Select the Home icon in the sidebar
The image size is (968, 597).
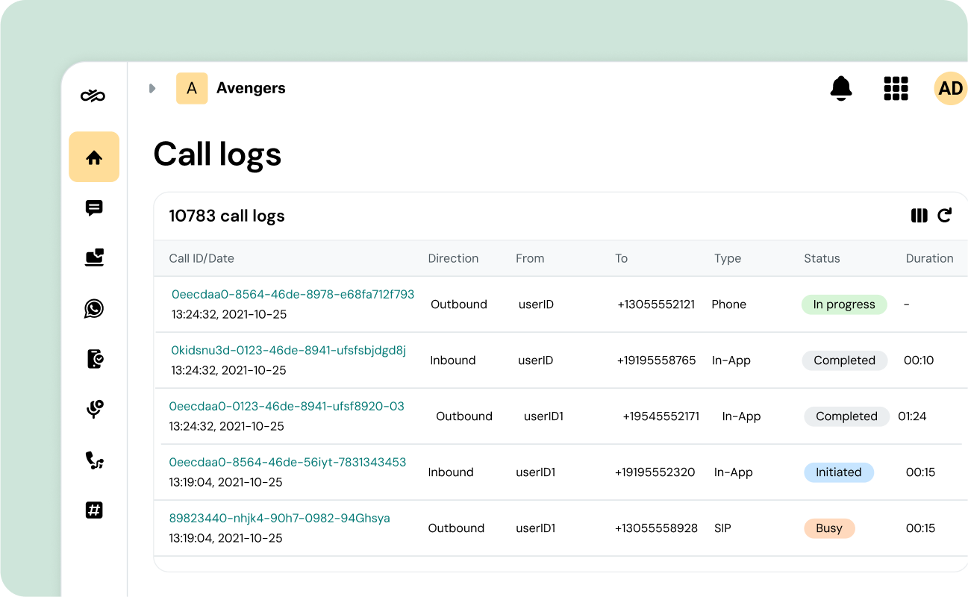pyautogui.click(x=93, y=157)
